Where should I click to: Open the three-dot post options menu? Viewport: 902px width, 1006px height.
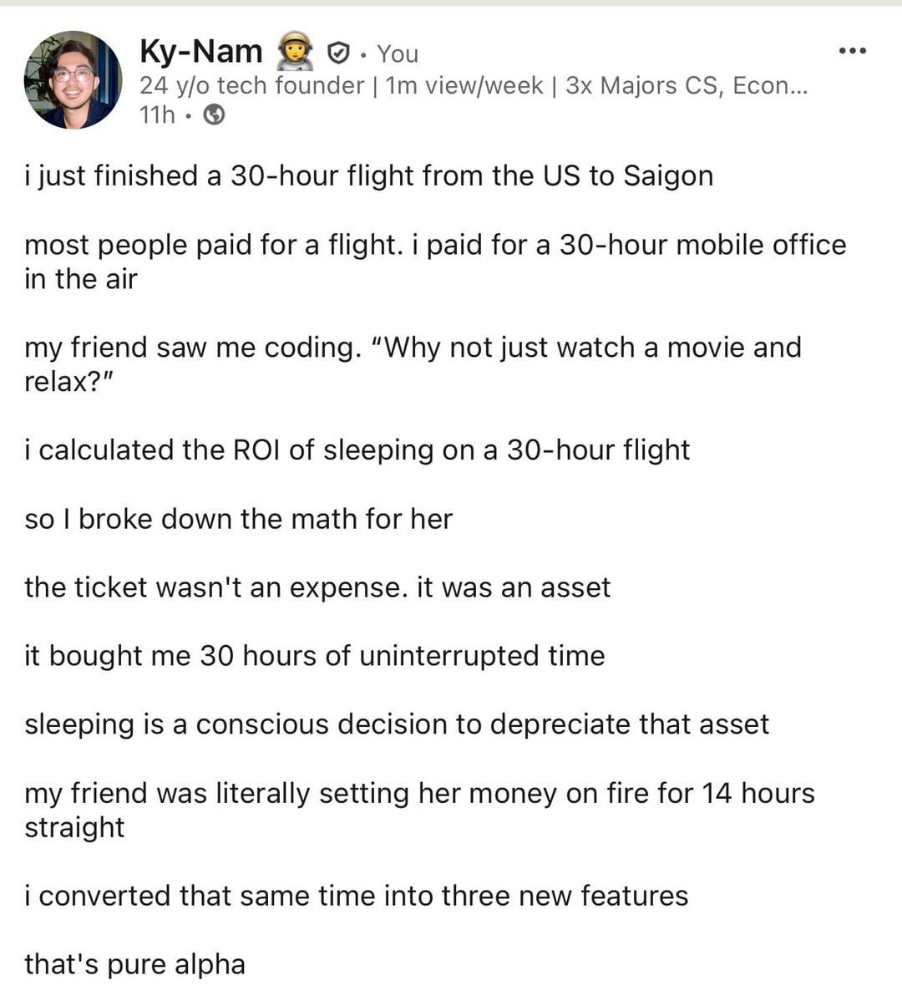coord(852,52)
